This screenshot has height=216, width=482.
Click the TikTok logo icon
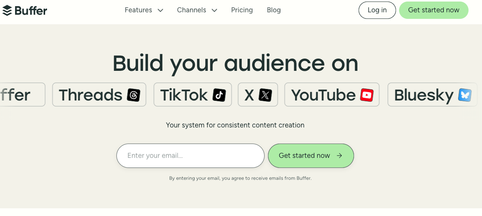point(219,95)
